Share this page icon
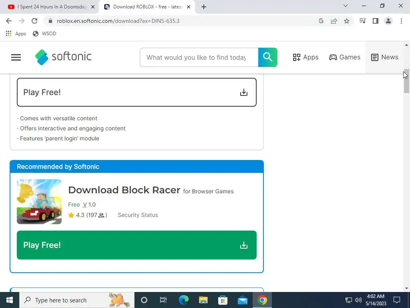Screen dimensions: 410x308 tap(334, 21)
